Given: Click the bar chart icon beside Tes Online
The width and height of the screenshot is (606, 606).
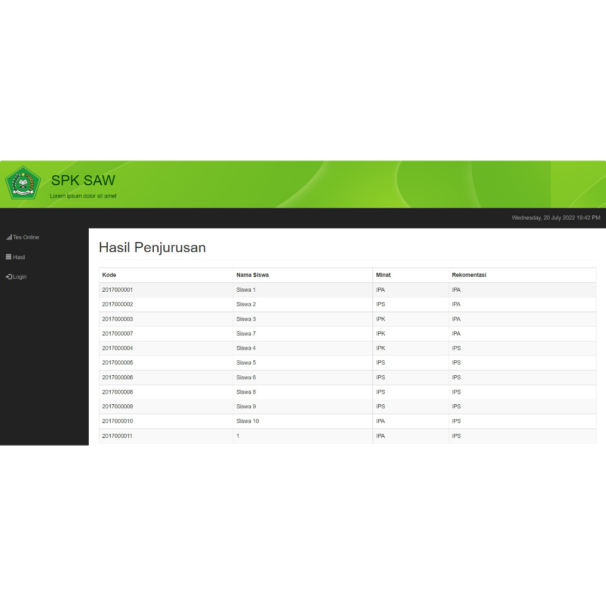Looking at the screenshot, I should [x=9, y=237].
